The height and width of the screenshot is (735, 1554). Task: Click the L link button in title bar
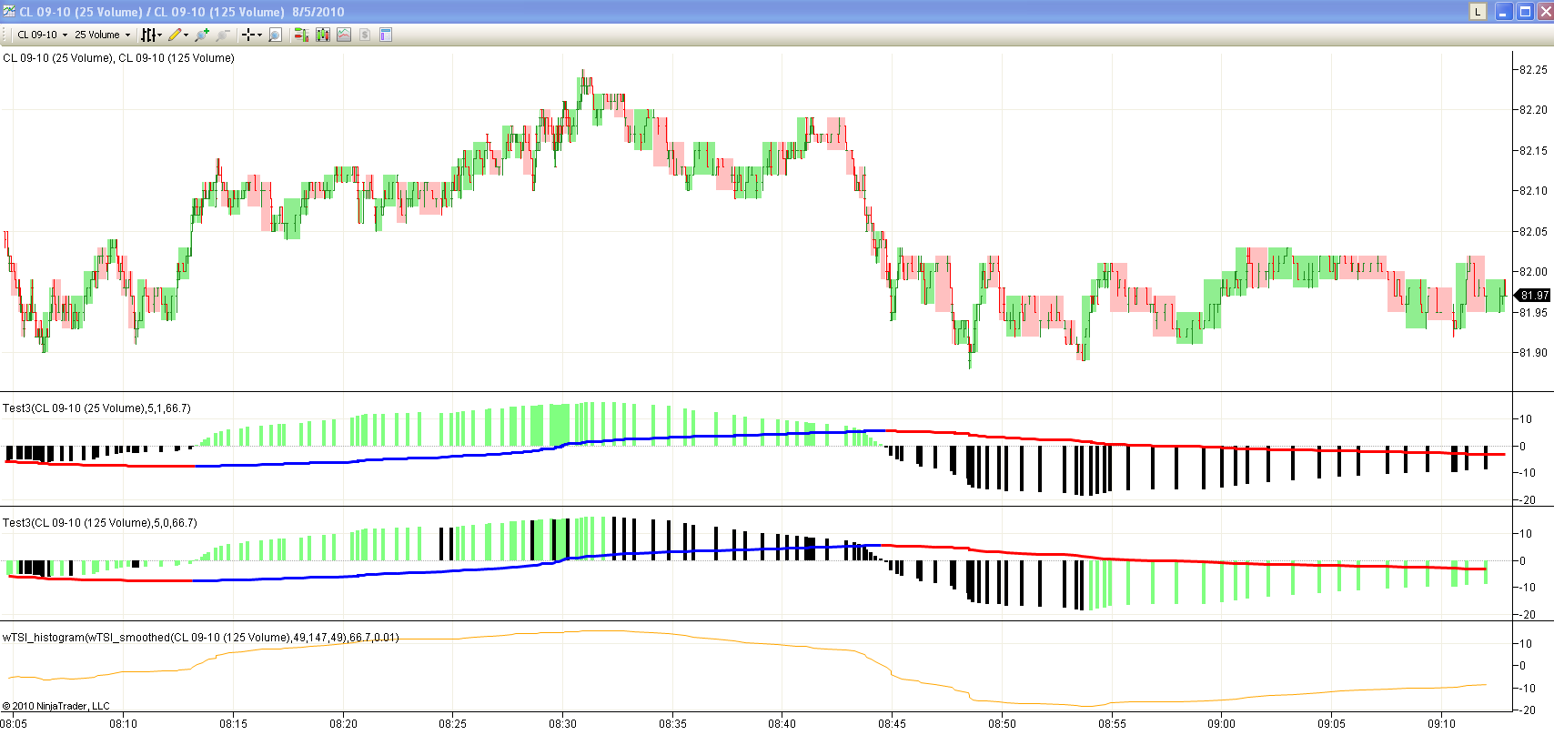point(1478,12)
